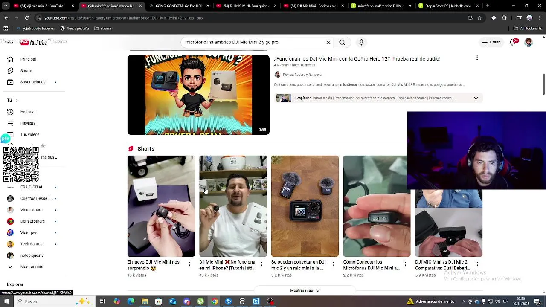Open options for 'El nuevo DJI Mic Mini' short
546x307 pixels.
[x=189, y=264]
